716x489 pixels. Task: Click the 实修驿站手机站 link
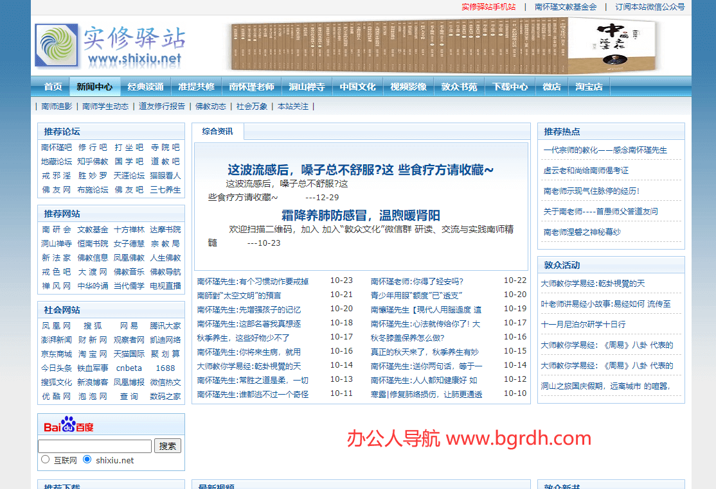pos(488,7)
